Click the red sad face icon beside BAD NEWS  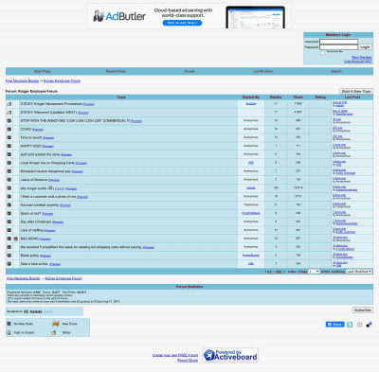16,239
